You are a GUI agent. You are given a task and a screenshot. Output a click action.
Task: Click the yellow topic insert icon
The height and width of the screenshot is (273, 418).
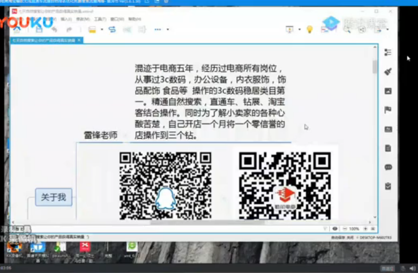92,29
